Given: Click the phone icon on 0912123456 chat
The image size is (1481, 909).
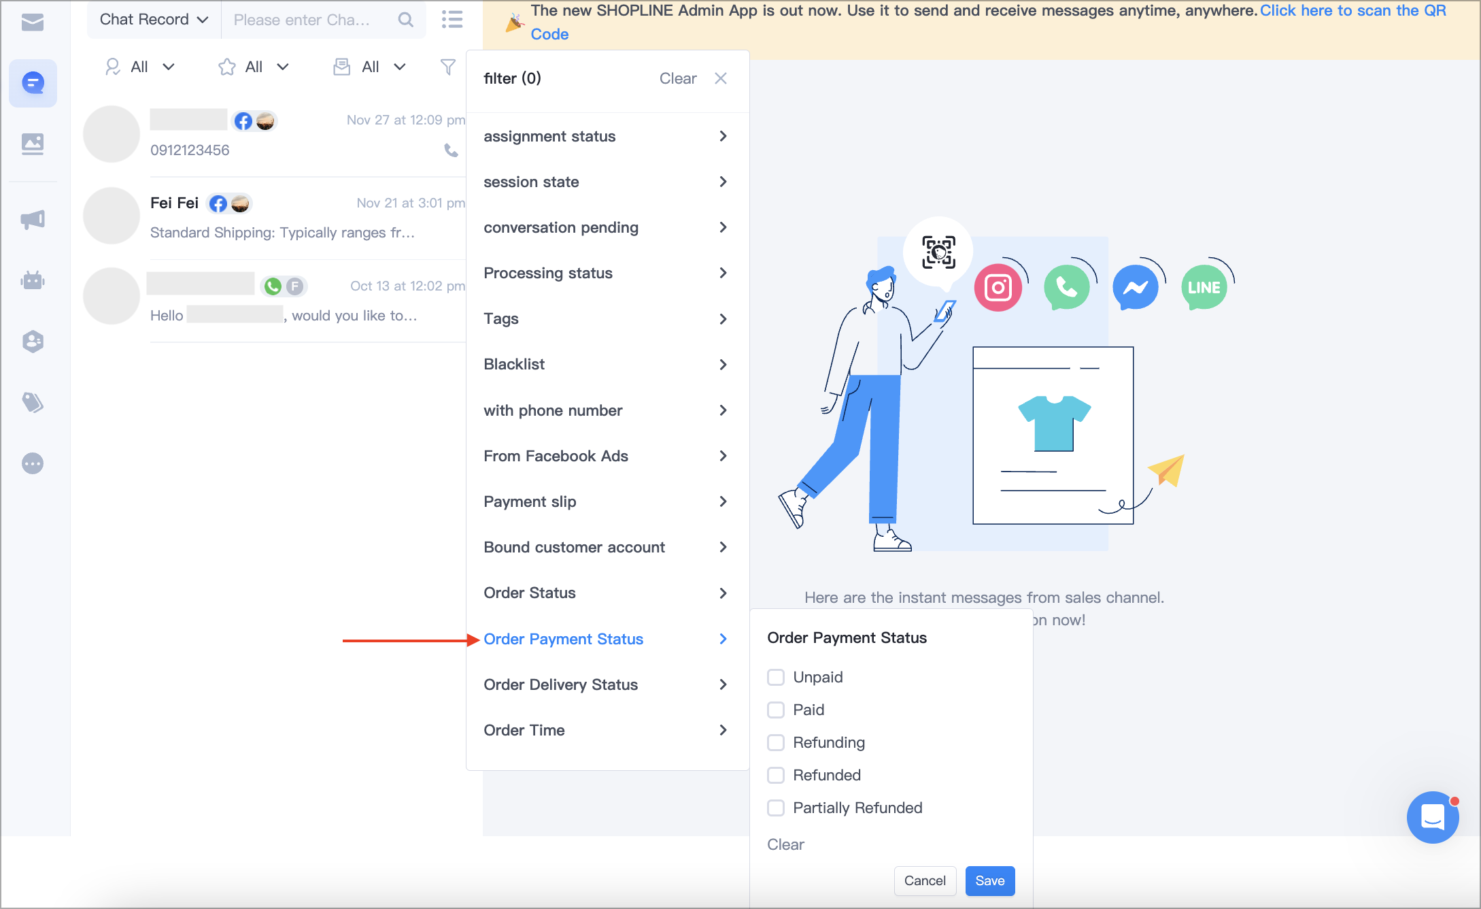Looking at the screenshot, I should [451, 150].
